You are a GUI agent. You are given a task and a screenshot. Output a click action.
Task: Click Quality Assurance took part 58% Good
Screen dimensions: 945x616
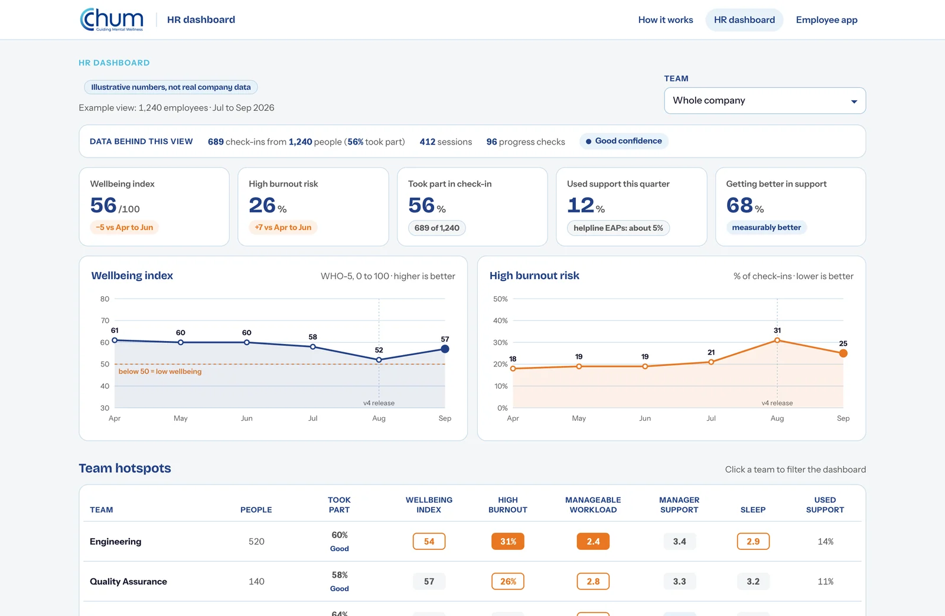pyautogui.click(x=340, y=582)
